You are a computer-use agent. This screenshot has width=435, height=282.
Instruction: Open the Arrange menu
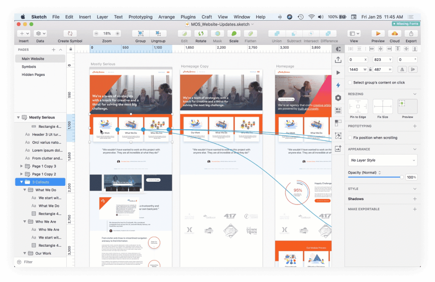tap(166, 17)
